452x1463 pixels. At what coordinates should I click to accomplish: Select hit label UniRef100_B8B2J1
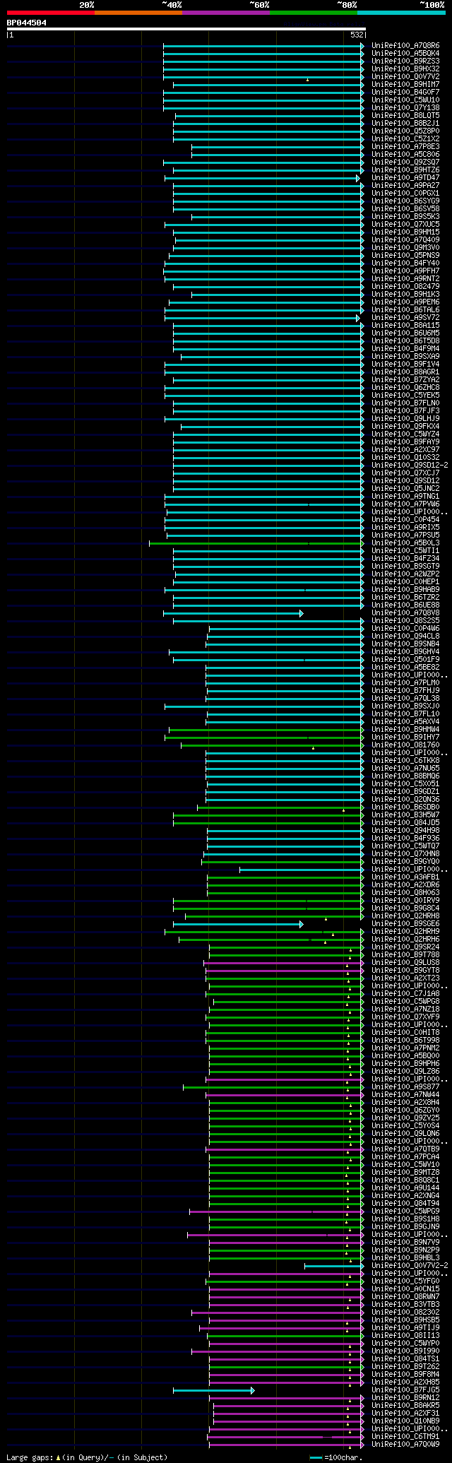[405, 123]
